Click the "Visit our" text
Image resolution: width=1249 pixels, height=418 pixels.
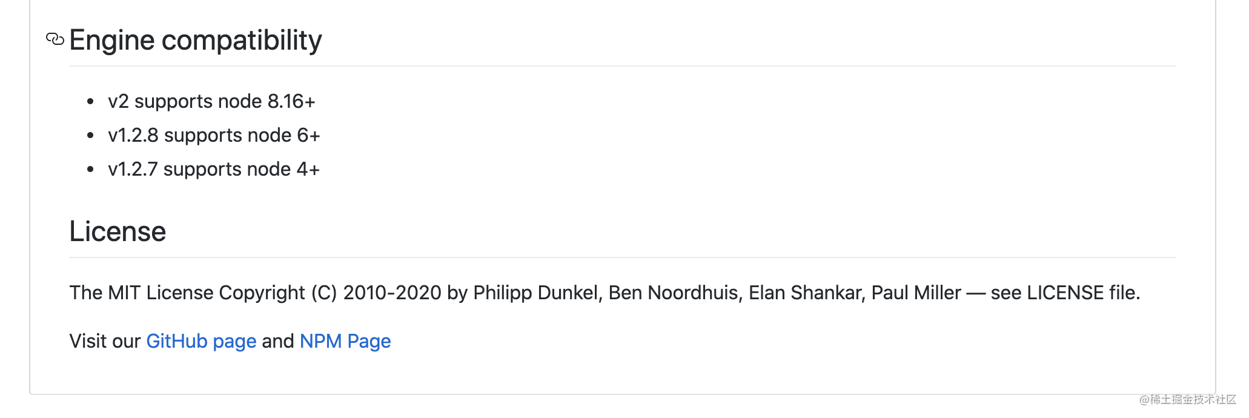click(x=105, y=341)
